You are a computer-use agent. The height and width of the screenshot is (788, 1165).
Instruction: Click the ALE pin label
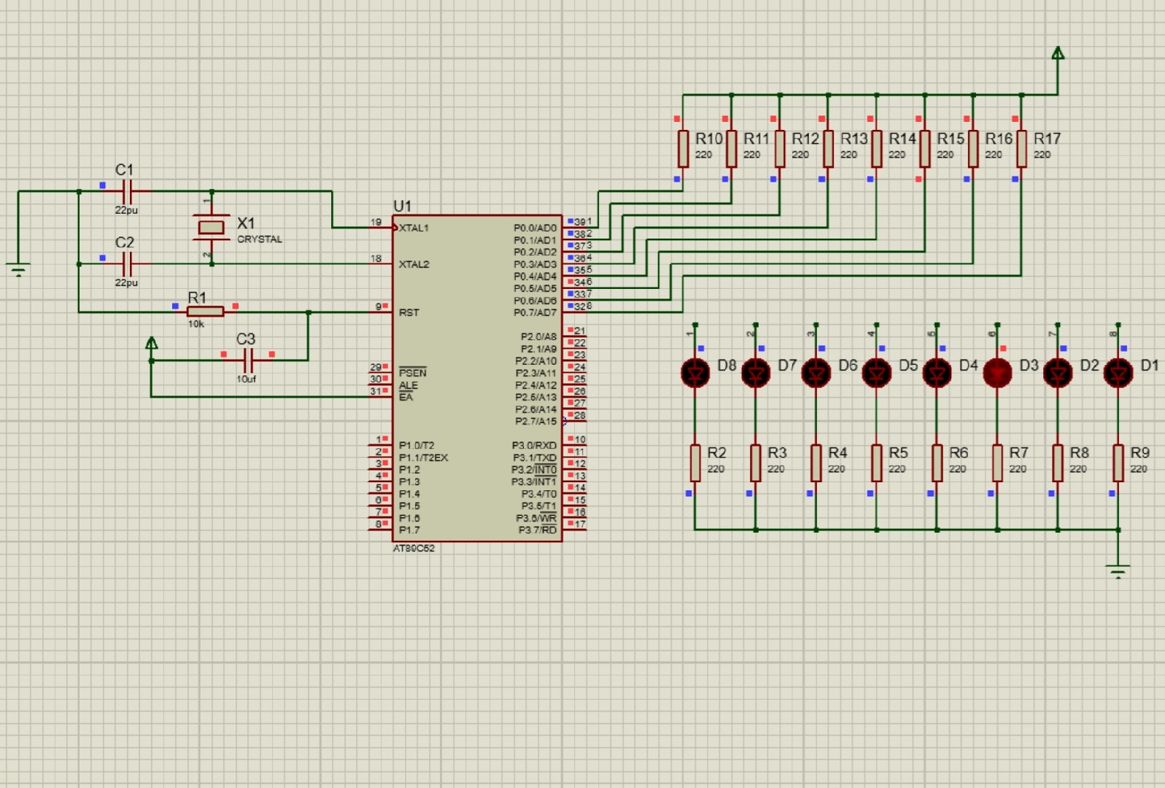408,385
